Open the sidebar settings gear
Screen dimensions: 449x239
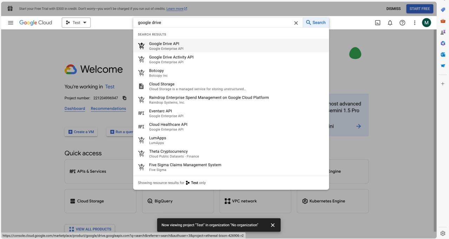point(443,233)
